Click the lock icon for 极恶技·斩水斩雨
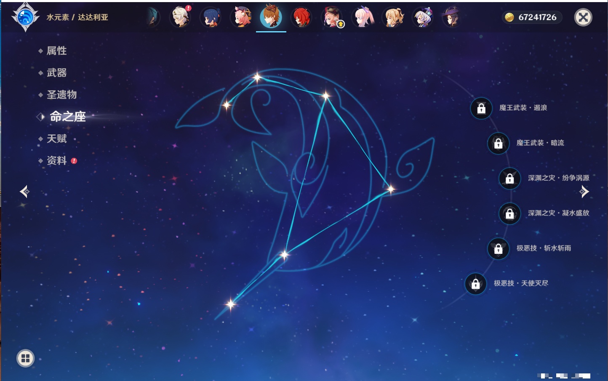 [499, 248]
